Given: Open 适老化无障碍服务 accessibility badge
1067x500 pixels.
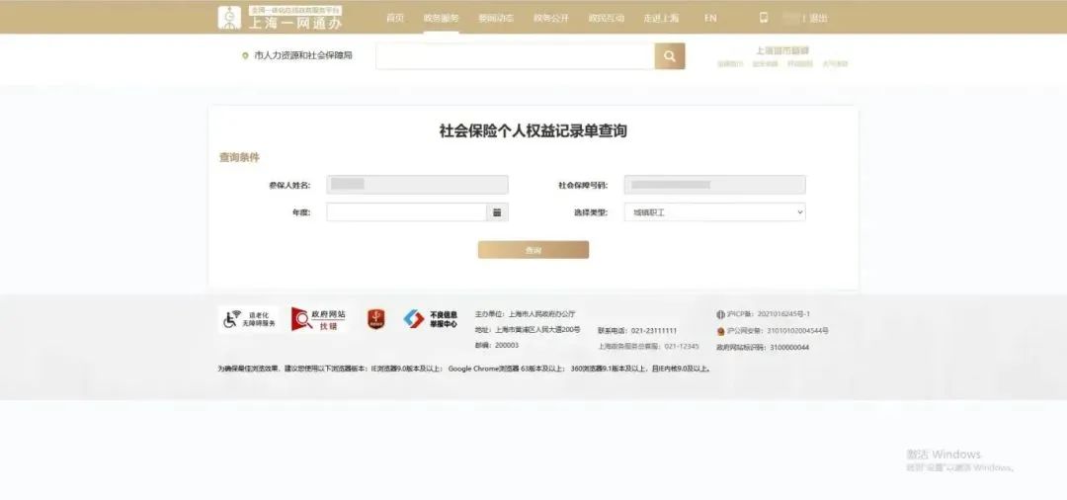Looking at the screenshot, I should 248,319.
